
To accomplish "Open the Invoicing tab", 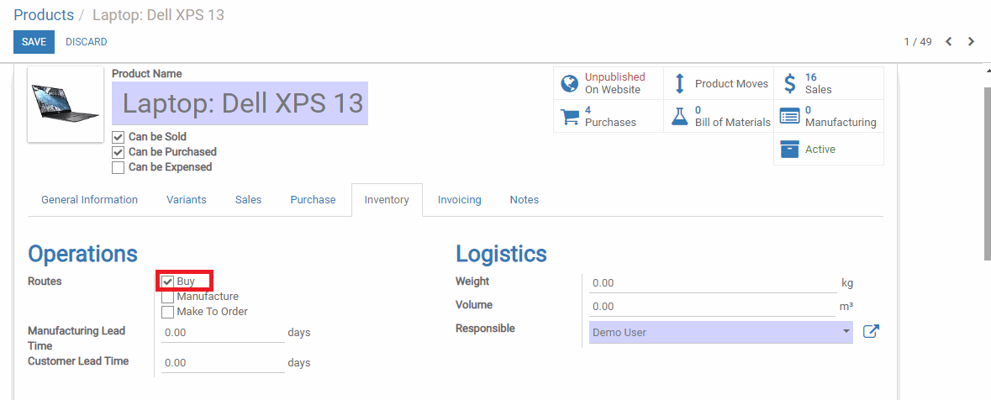I will point(460,200).
